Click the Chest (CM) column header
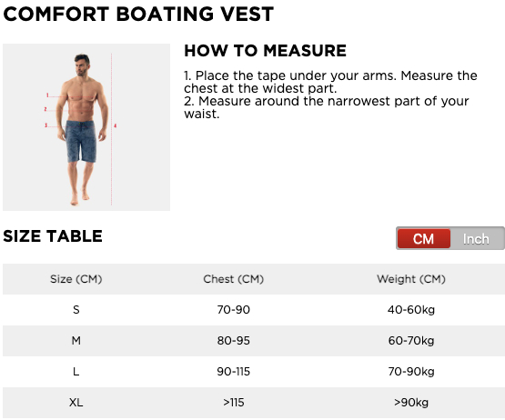The height and width of the screenshot is (420, 505). 234,279
